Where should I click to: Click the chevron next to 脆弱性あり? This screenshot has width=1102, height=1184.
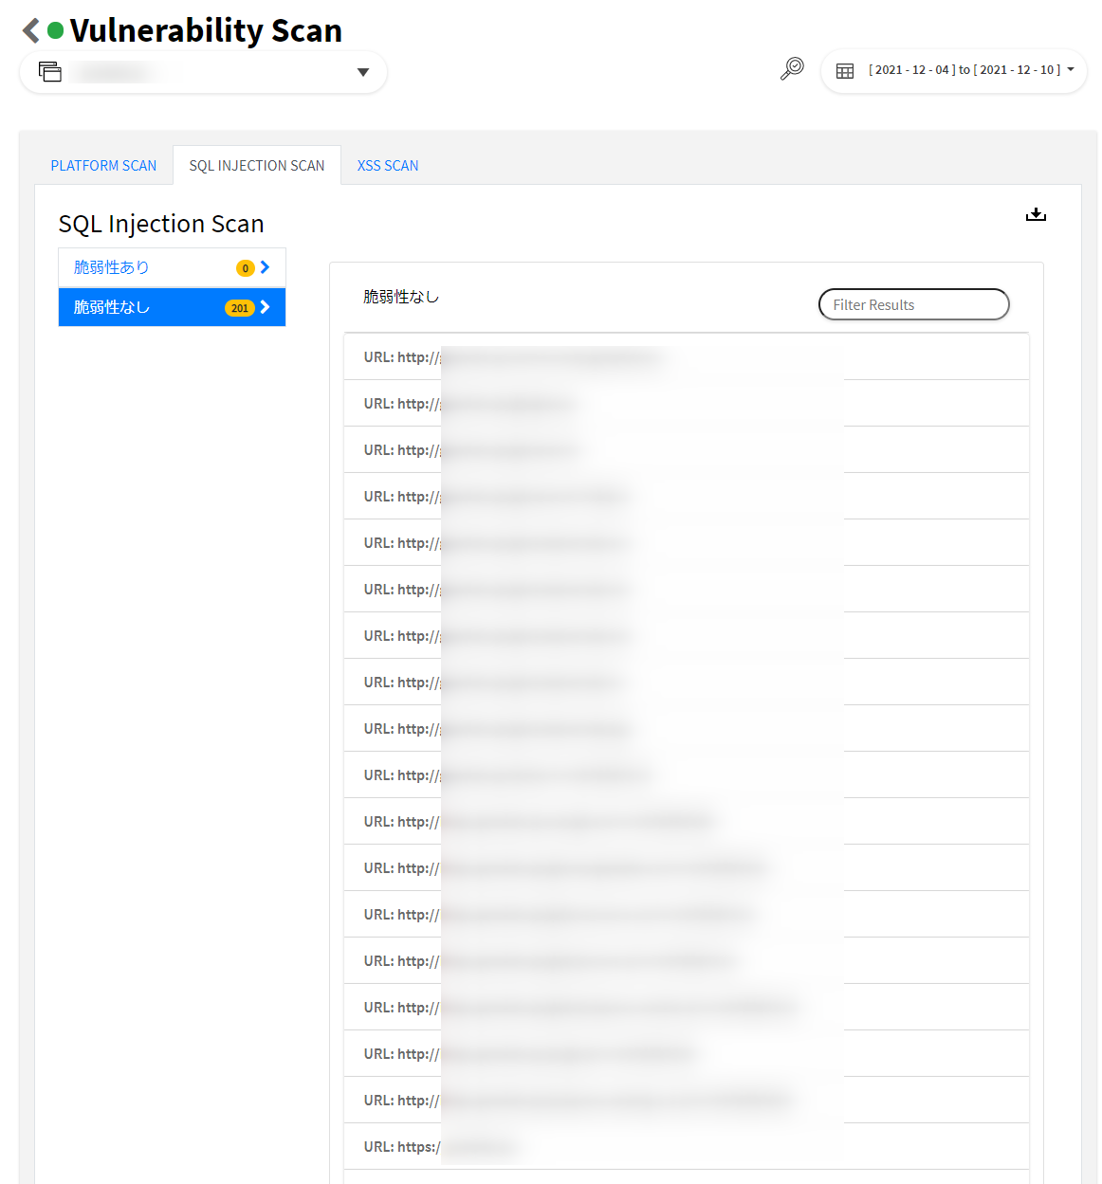tap(266, 267)
